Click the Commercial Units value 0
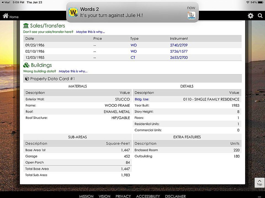Image resolution: width=265 pixels, height=198 pixels. click(238, 130)
